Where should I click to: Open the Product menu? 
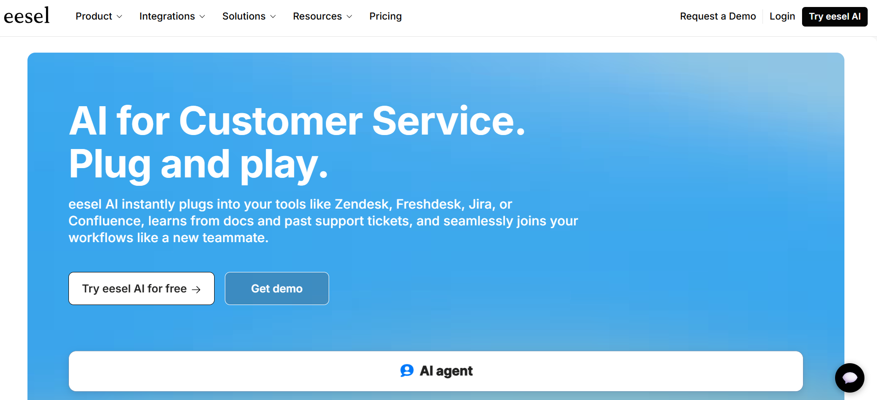coord(99,16)
